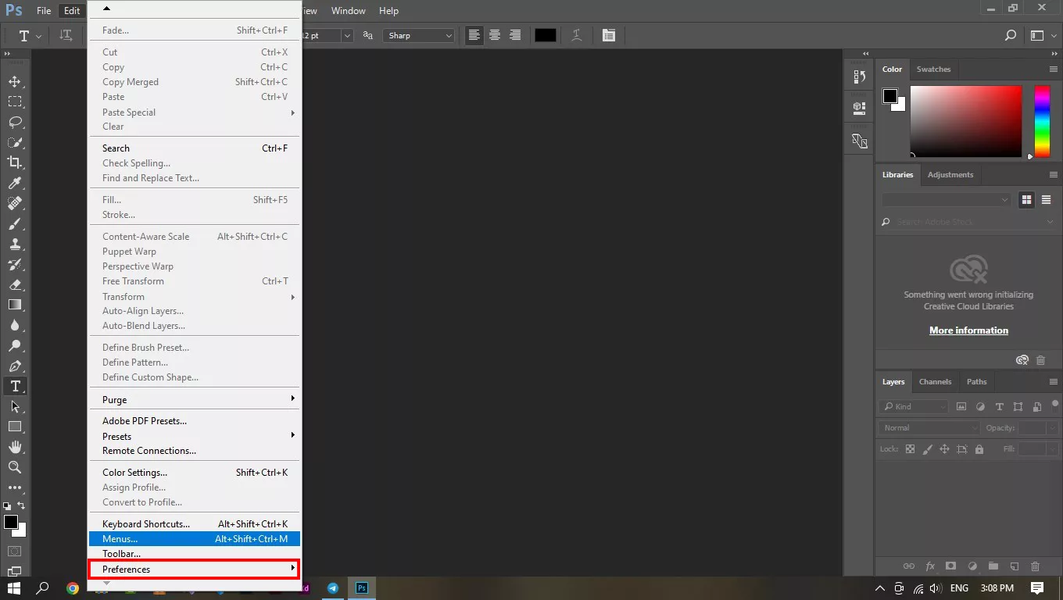
Task: Switch to the Channels tab
Action: tap(935, 382)
